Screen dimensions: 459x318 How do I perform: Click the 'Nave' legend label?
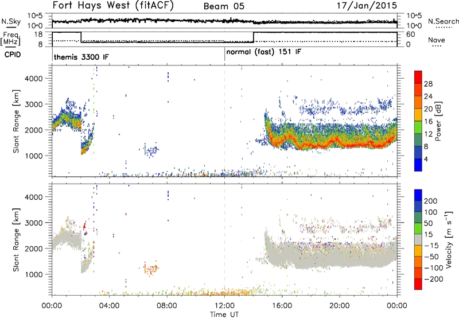pyautogui.click(x=437, y=40)
